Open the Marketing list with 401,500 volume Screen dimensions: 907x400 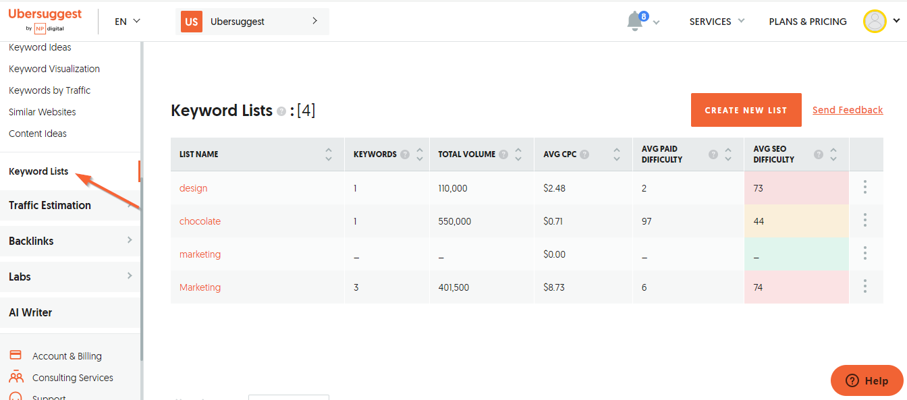click(200, 287)
